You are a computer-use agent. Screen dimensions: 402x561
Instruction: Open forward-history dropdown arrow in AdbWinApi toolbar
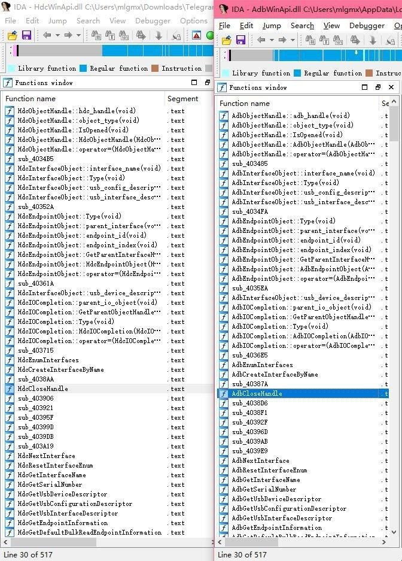coord(292,41)
